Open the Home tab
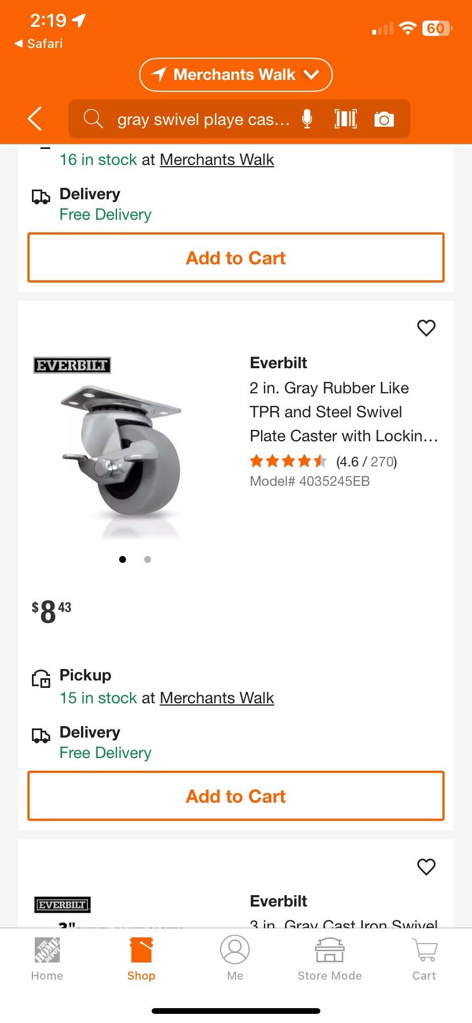Image resolution: width=472 pixels, height=1023 pixels. [47, 959]
